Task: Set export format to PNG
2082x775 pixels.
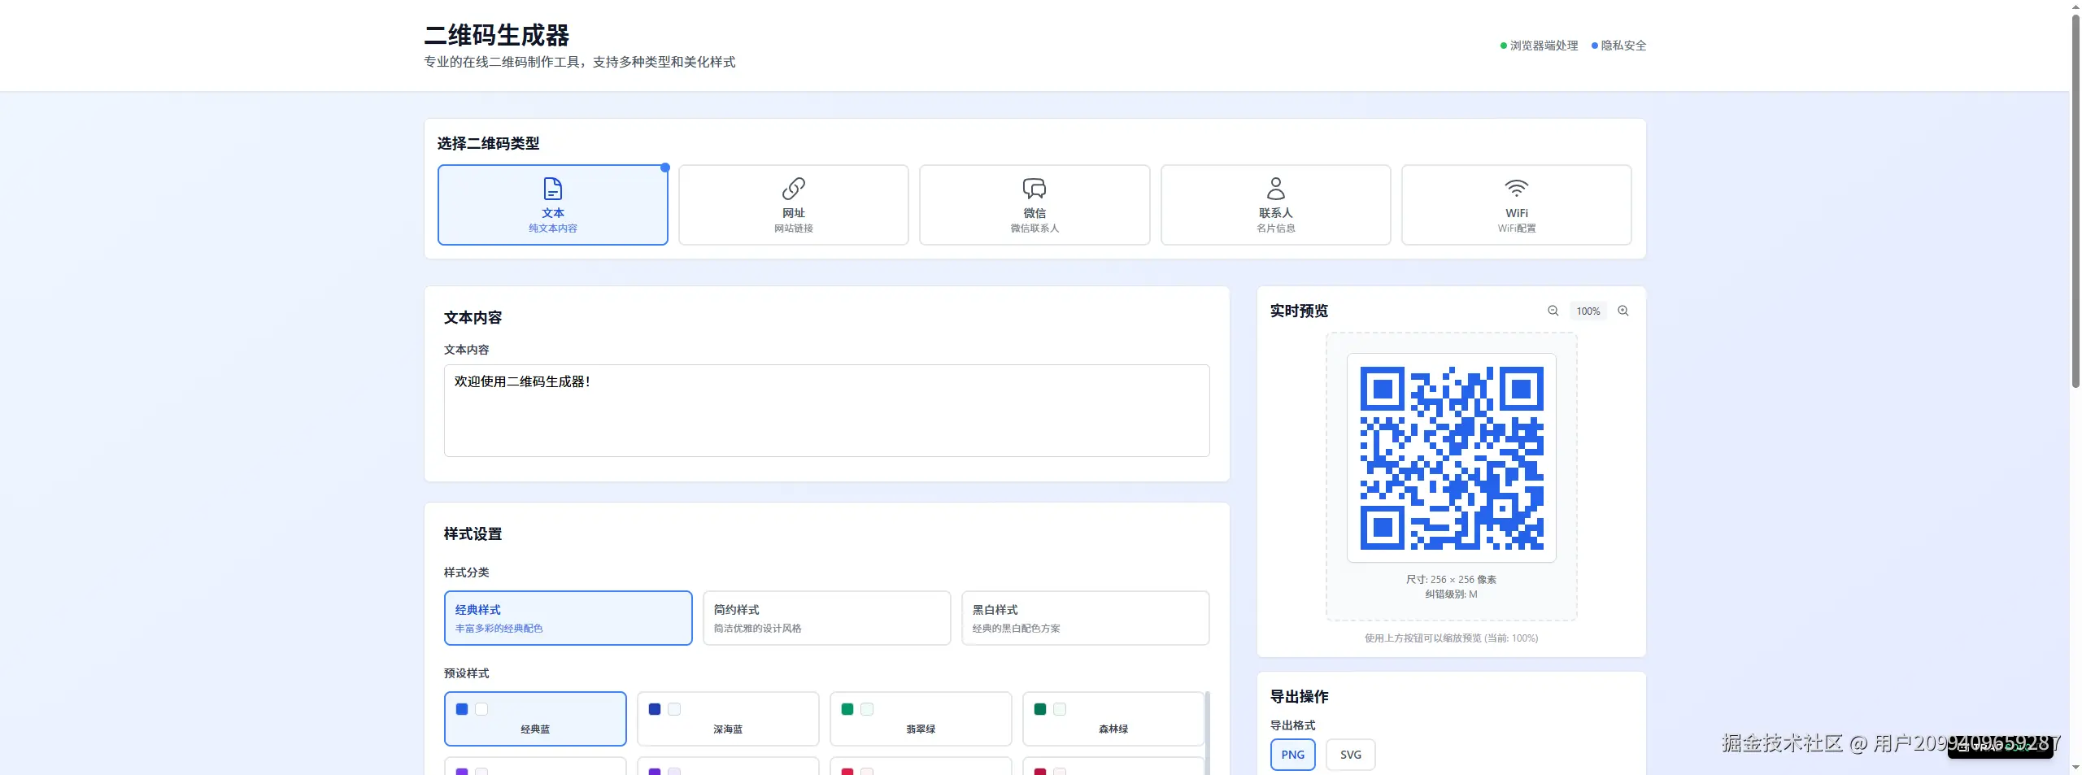Action: tap(1293, 755)
